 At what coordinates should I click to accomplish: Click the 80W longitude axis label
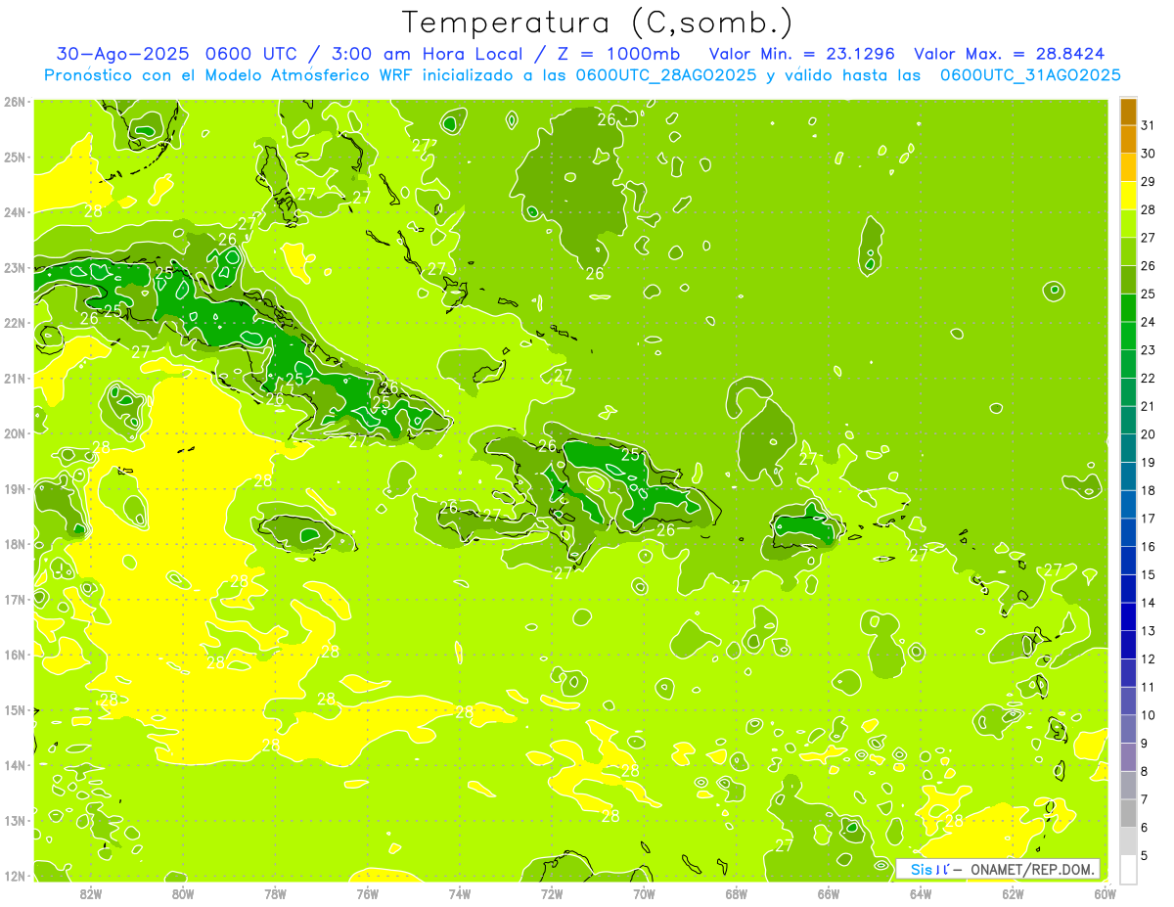pyautogui.click(x=182, y=893)
